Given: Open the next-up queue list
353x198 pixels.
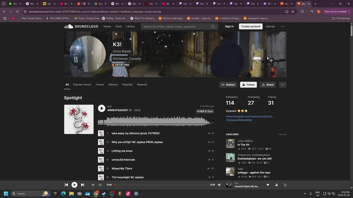Looking at the screenshot, I should (x=285, y=185).
